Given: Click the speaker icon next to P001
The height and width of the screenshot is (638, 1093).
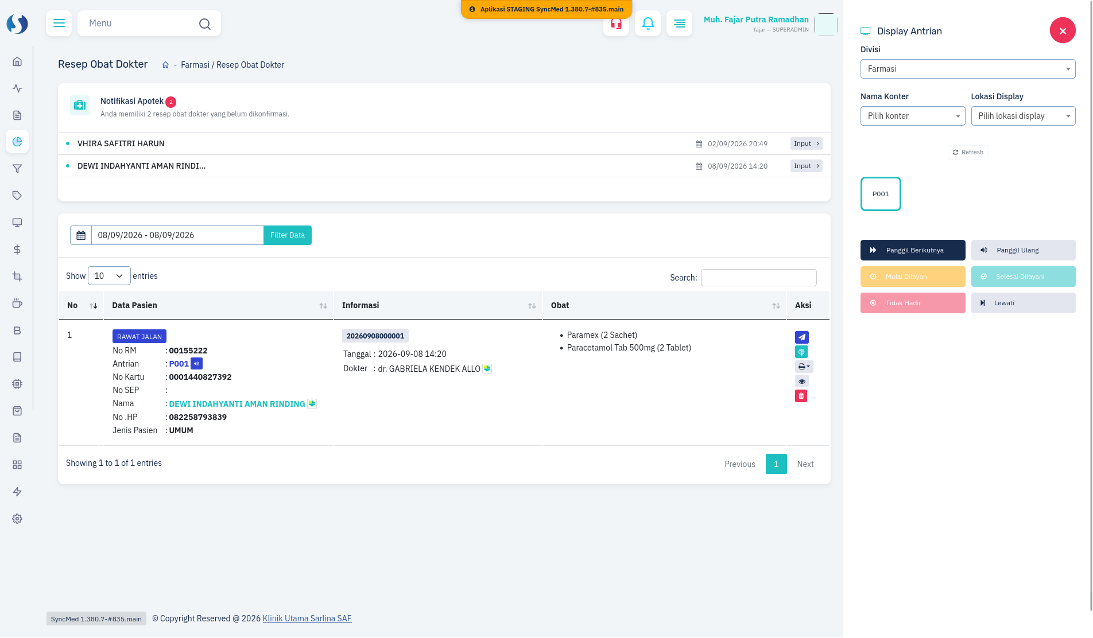Looking at the screenshot, I should [196, 364].
